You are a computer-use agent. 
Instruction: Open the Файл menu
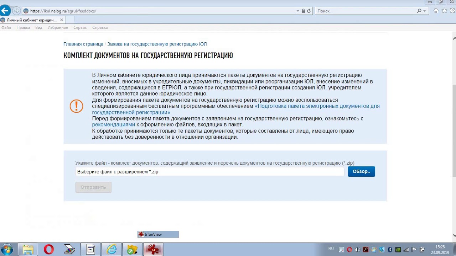coord(6,27)
